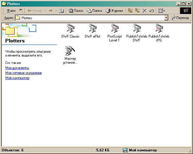Open the Поиск search pane

click(x=76, y=11)
